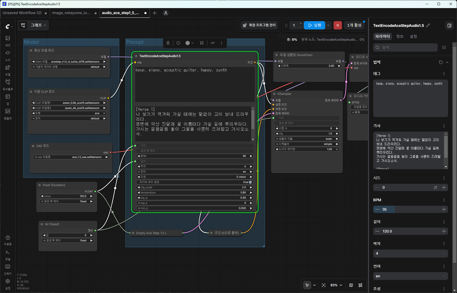Screen dimensions: 457x293
Task: Toggle the minimap icon
Action: click(x=351, y=285)
